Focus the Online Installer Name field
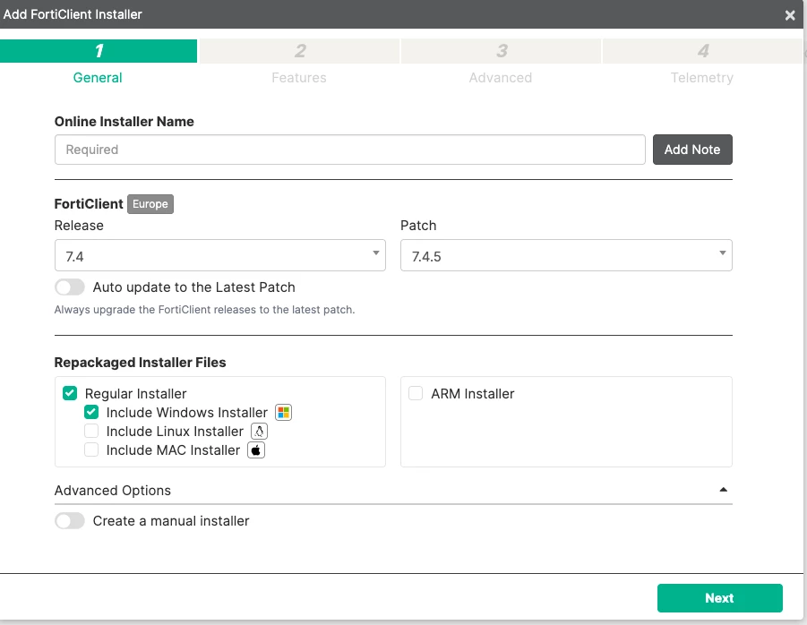 coord(350,150)
